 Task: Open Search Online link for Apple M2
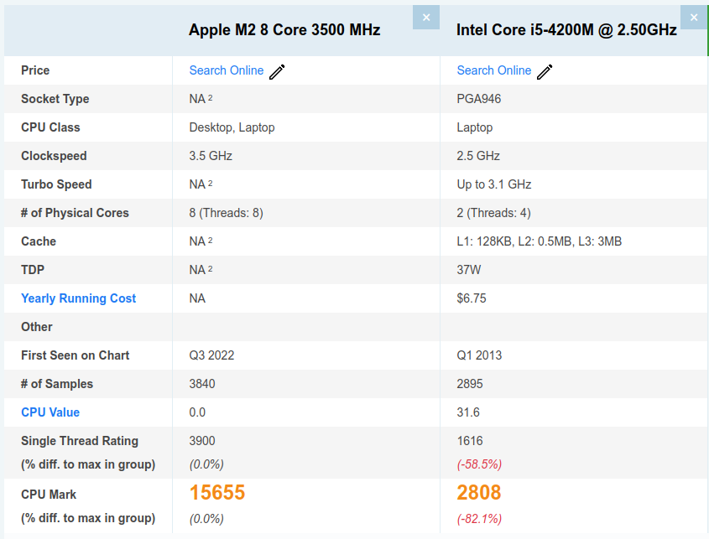tap(226, 70)
